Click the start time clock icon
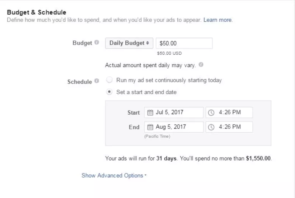 point(211,112)
